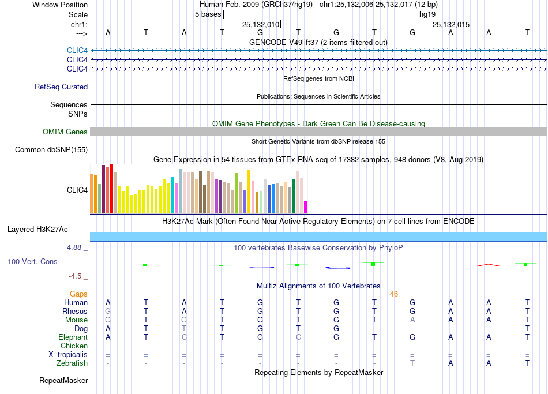Image resolution: width=548 pixels, height=394 pixels.
Task: Click the Publications: Sequences in Scientific Articles title
Action: (318, 96)
